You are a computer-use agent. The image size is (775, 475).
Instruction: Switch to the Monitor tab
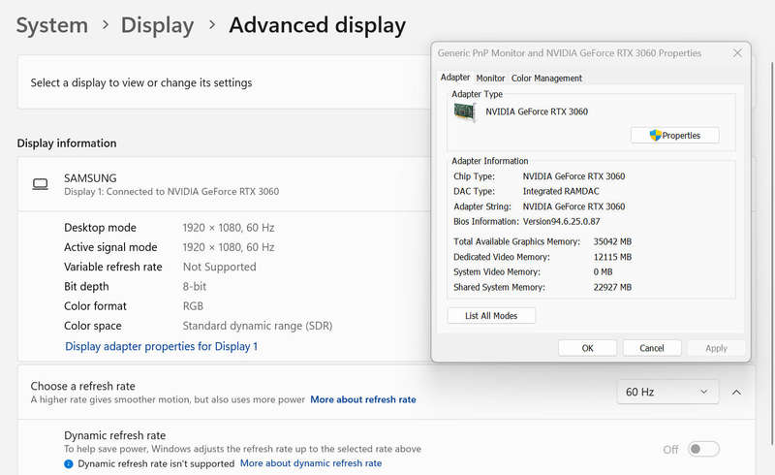point(490,79)
